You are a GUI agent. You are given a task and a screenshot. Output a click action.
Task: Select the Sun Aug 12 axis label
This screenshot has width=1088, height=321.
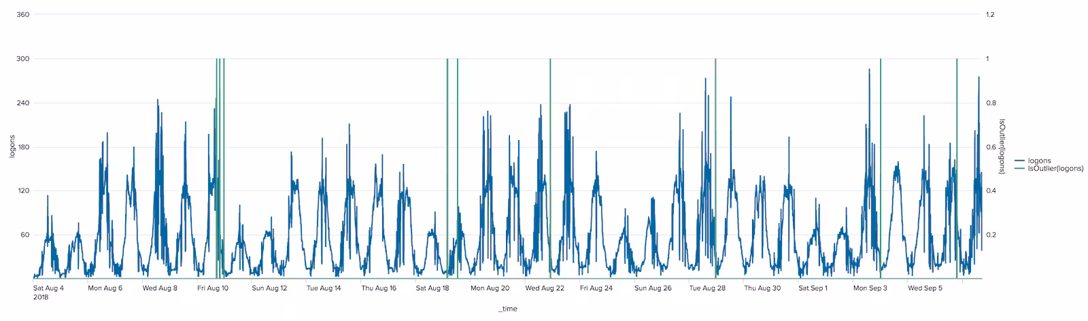[x=269, y=288]
